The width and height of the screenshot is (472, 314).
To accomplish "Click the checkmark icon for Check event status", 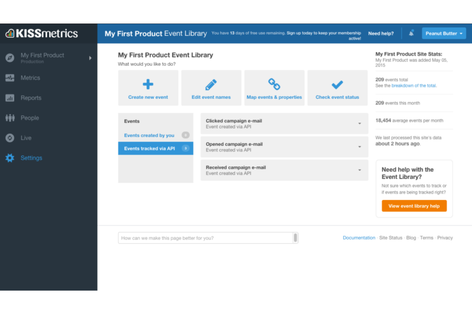I will coord(337,85).
